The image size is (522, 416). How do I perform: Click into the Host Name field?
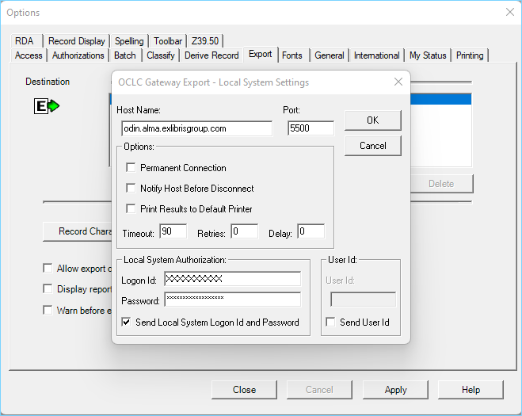196,128
